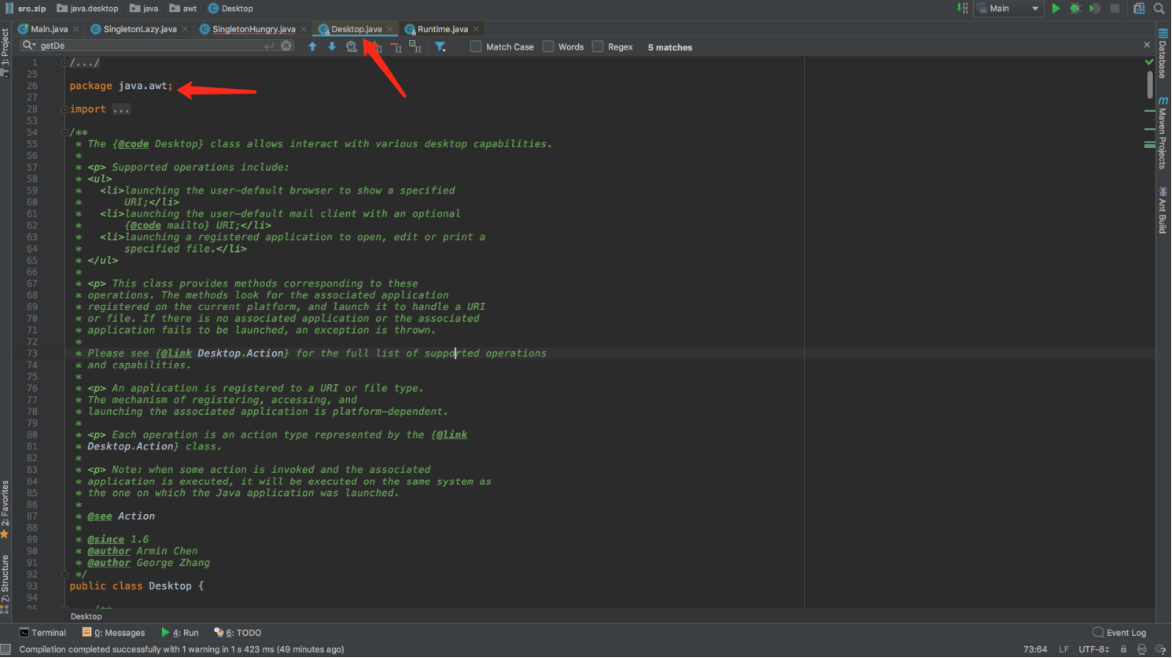
Task: Click the editor vertical scrollbar thumb
Action: coord(1150,85)
